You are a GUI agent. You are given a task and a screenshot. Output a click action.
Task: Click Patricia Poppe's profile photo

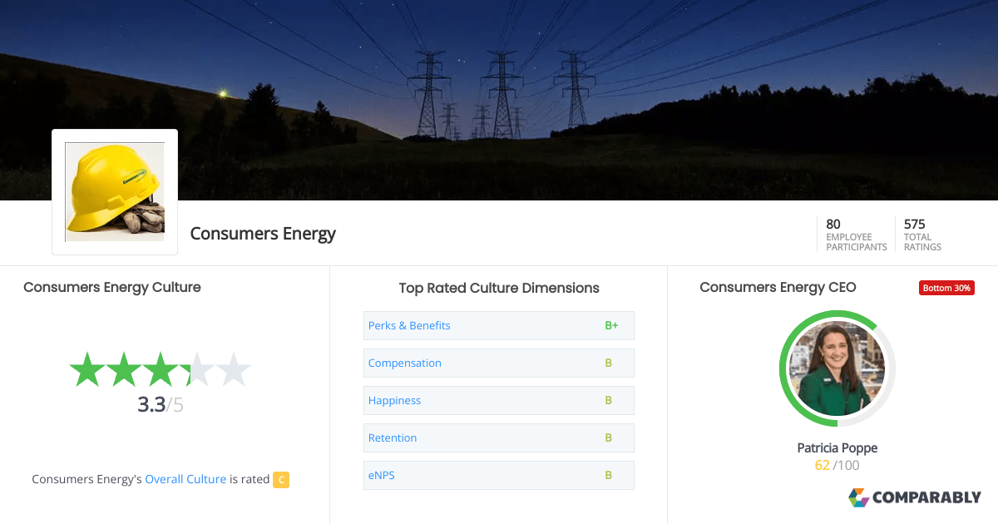click(x=837, y=368)
